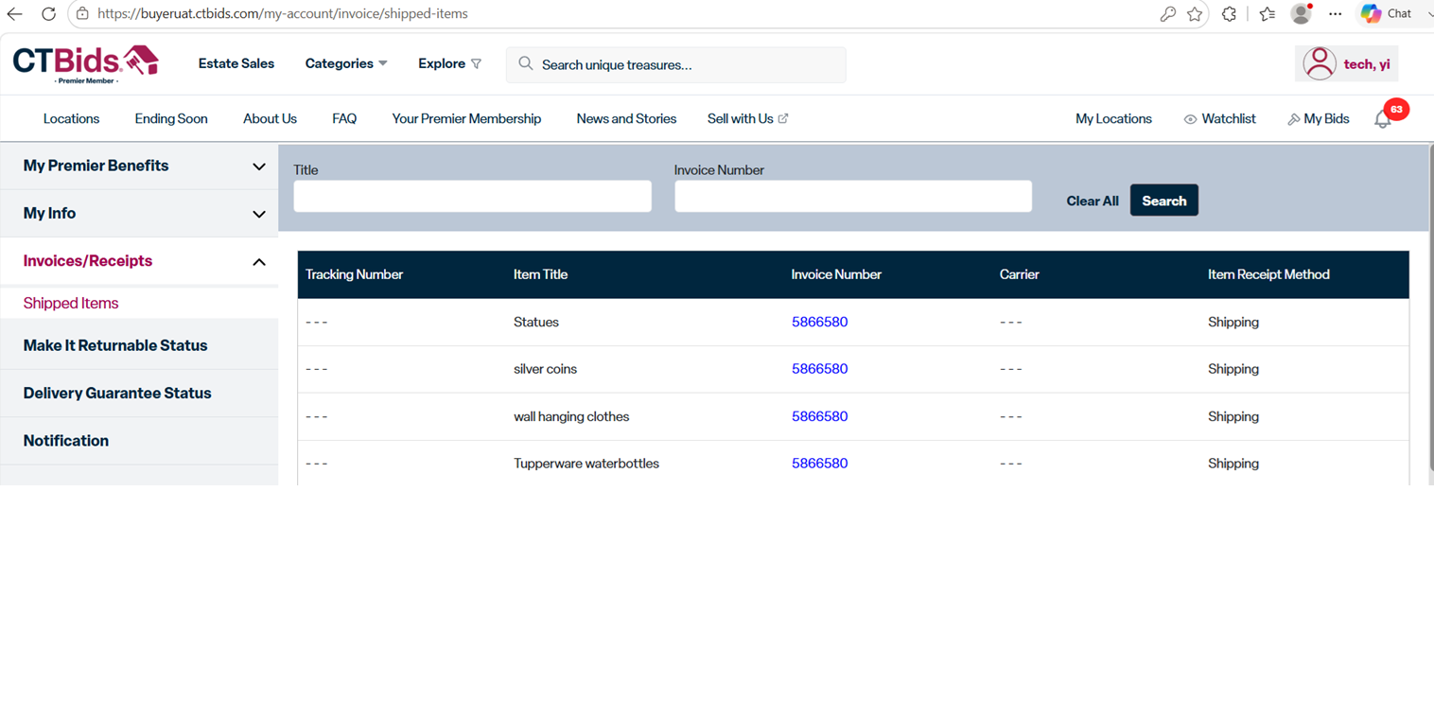Open the password key icon in address bar
This screenshot has width=1434, height=702.
[x=1167, y=14]
